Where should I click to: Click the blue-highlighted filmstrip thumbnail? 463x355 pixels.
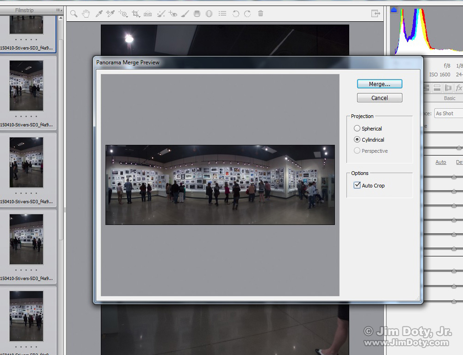pyautogui.click(x=26, y=25)
